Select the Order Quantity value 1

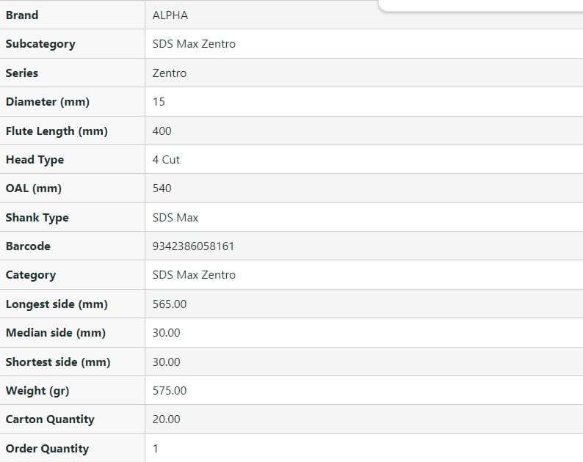156,449
